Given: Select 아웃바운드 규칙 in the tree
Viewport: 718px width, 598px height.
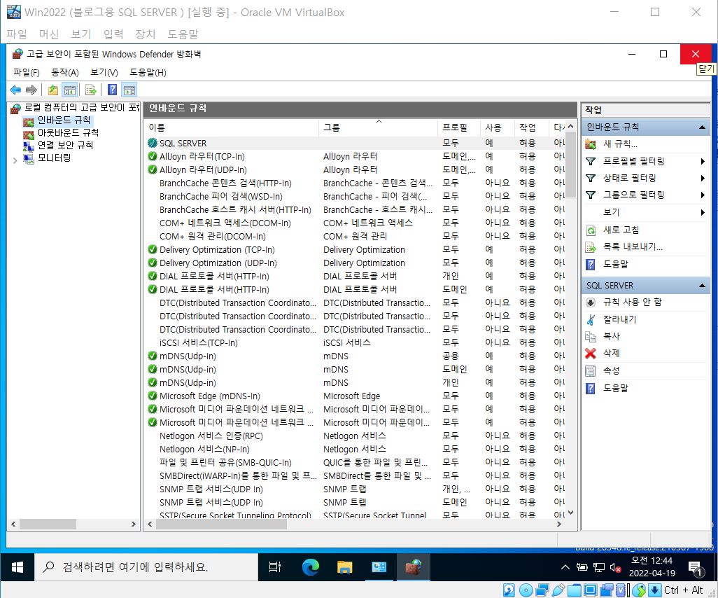Looking at the screenshot, I should click(x=68, y=133).
